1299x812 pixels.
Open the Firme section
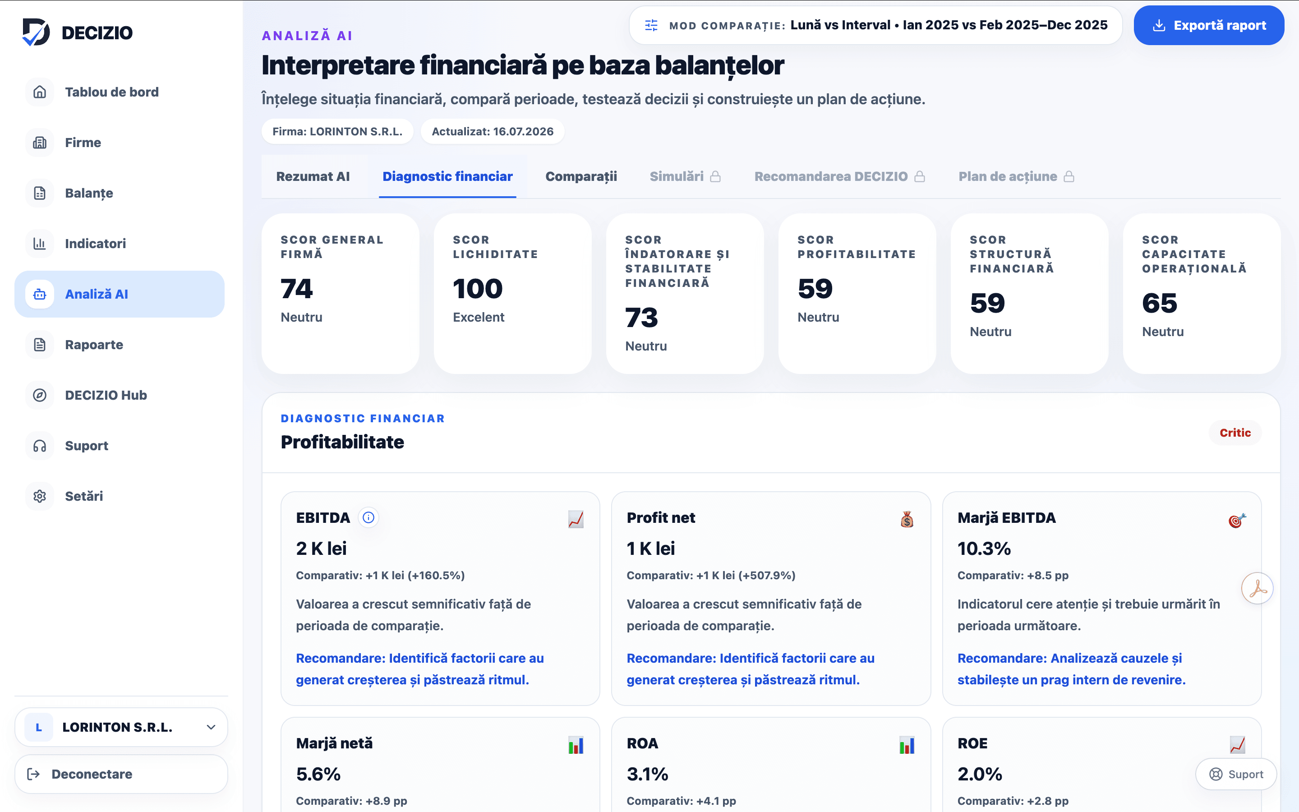click(x=119, y=142)
